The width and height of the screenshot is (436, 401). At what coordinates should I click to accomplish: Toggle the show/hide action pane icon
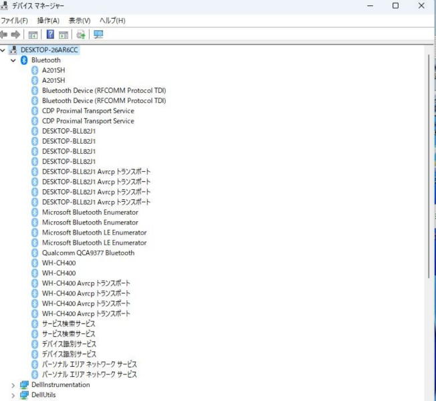(x=64, y=35)
